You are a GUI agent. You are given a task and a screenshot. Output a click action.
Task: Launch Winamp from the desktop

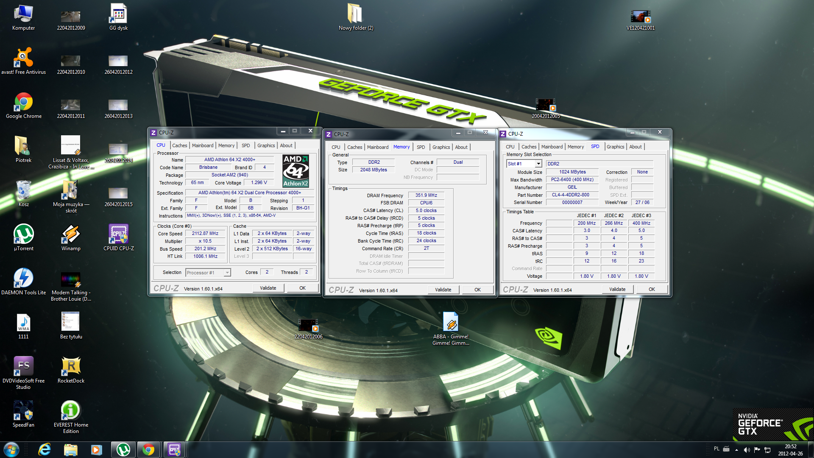click(71, 235)
